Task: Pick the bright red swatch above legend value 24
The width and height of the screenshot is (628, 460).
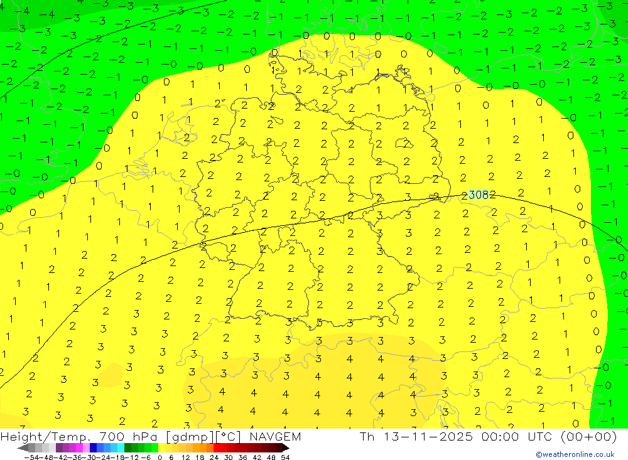Action: coord(216,447)
